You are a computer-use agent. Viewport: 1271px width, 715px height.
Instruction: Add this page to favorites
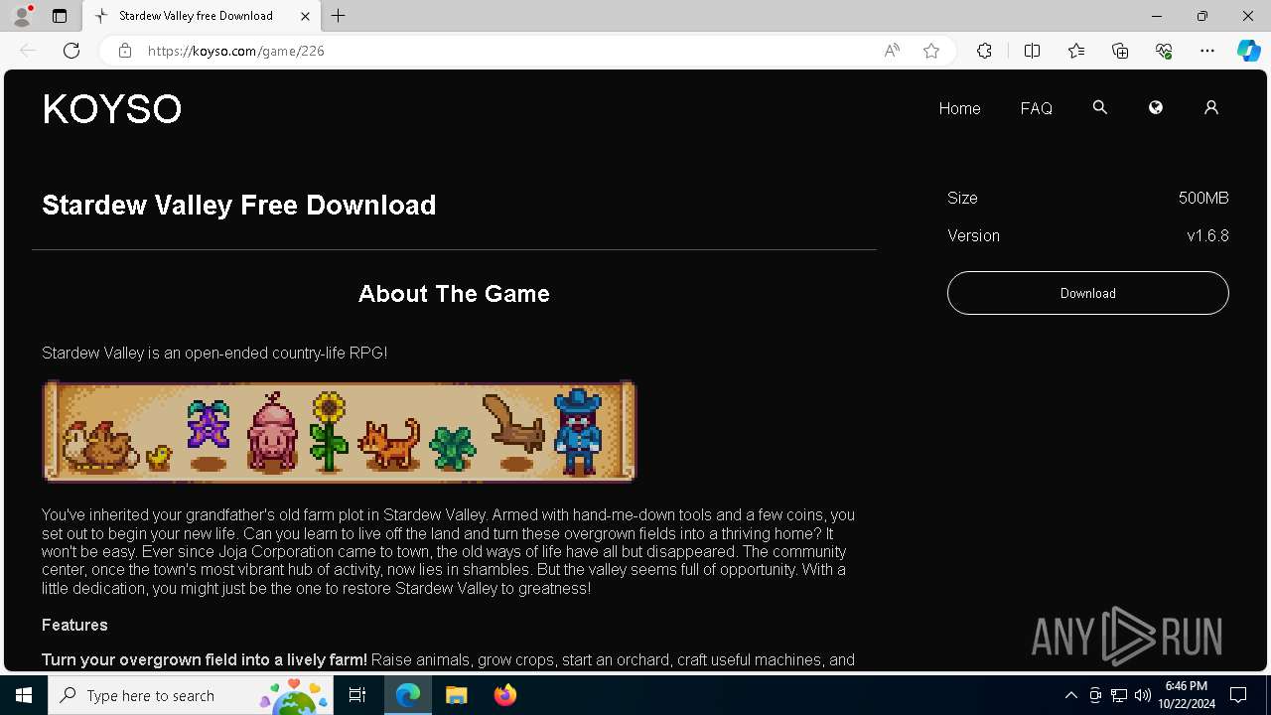(x=931, y=51)
